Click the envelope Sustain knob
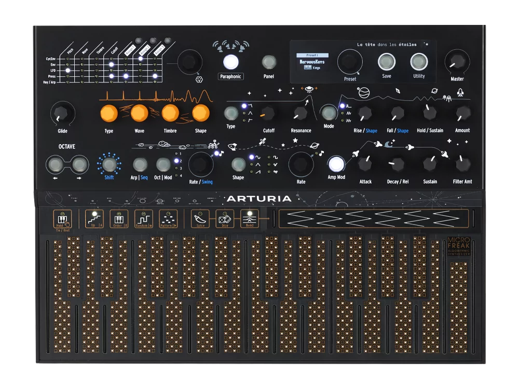Viewport: 519px width, 389px height. point(430,164)
